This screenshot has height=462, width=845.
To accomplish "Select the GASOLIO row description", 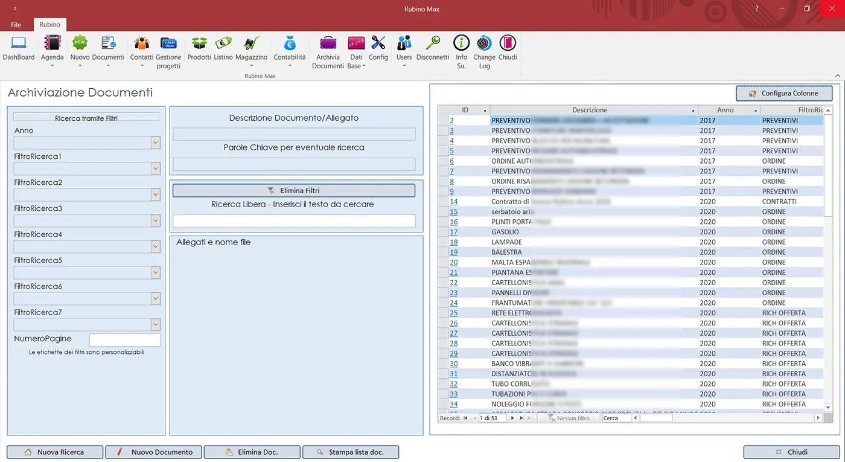I will point(505,232).
